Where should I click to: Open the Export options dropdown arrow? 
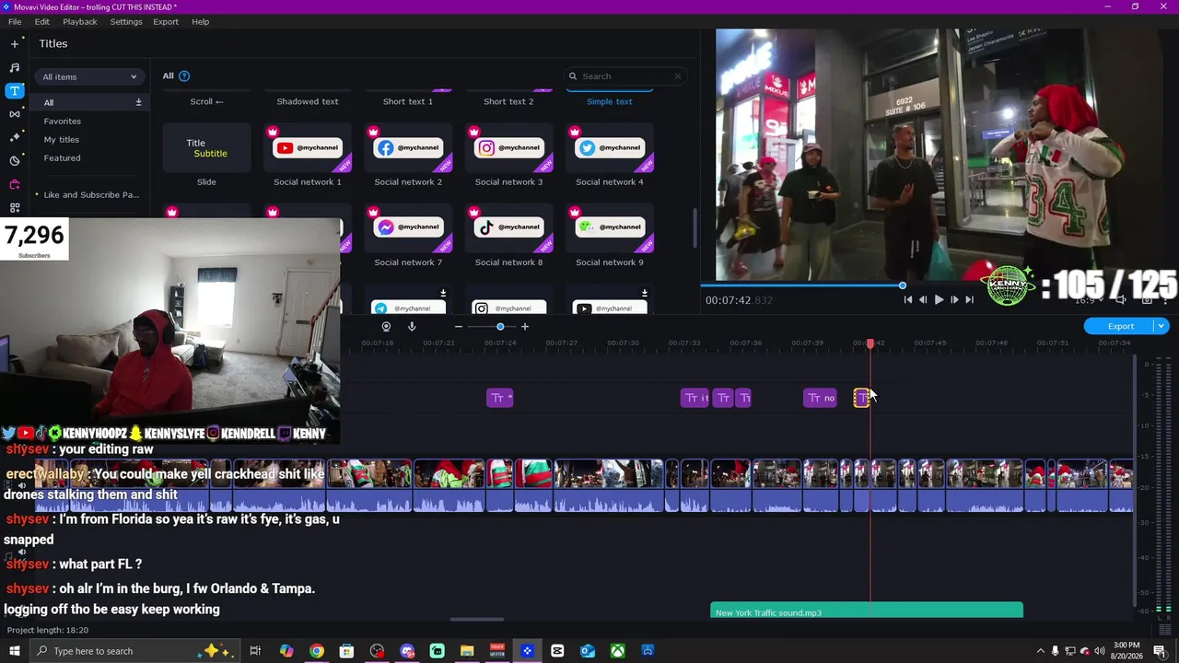click(x=1161, y=326)
